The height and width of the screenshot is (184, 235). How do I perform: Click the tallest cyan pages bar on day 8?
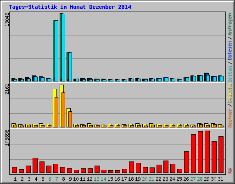[63, 47]
